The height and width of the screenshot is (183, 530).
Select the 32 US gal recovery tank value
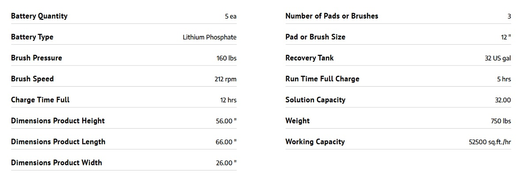[498, 58]
